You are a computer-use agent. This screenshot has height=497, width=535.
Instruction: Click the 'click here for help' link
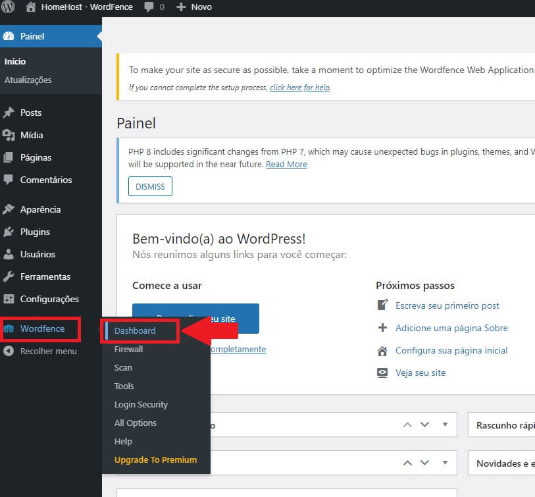coord(299,88)
